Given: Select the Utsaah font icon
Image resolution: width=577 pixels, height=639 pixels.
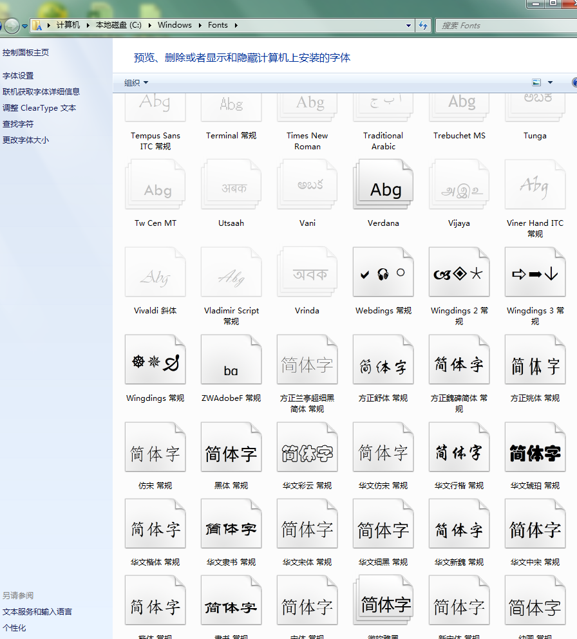Looking at the screenshot, I should (x=231, y=185).
